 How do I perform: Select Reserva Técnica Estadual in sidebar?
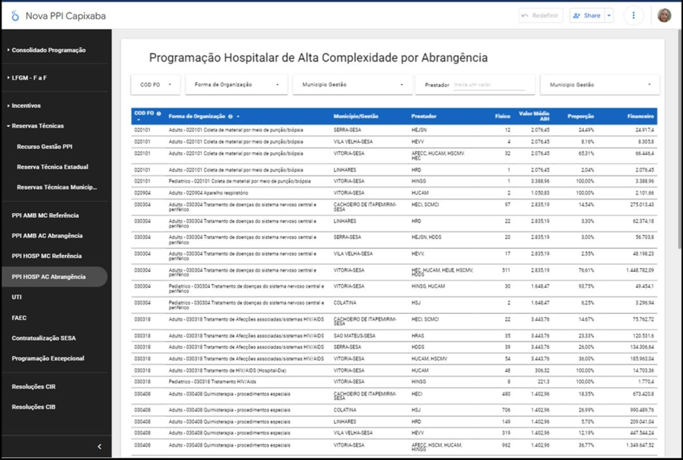point(52,167)
